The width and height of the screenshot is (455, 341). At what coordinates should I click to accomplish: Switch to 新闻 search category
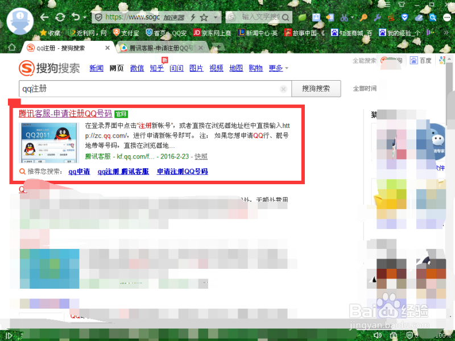[x=97, y=68]
